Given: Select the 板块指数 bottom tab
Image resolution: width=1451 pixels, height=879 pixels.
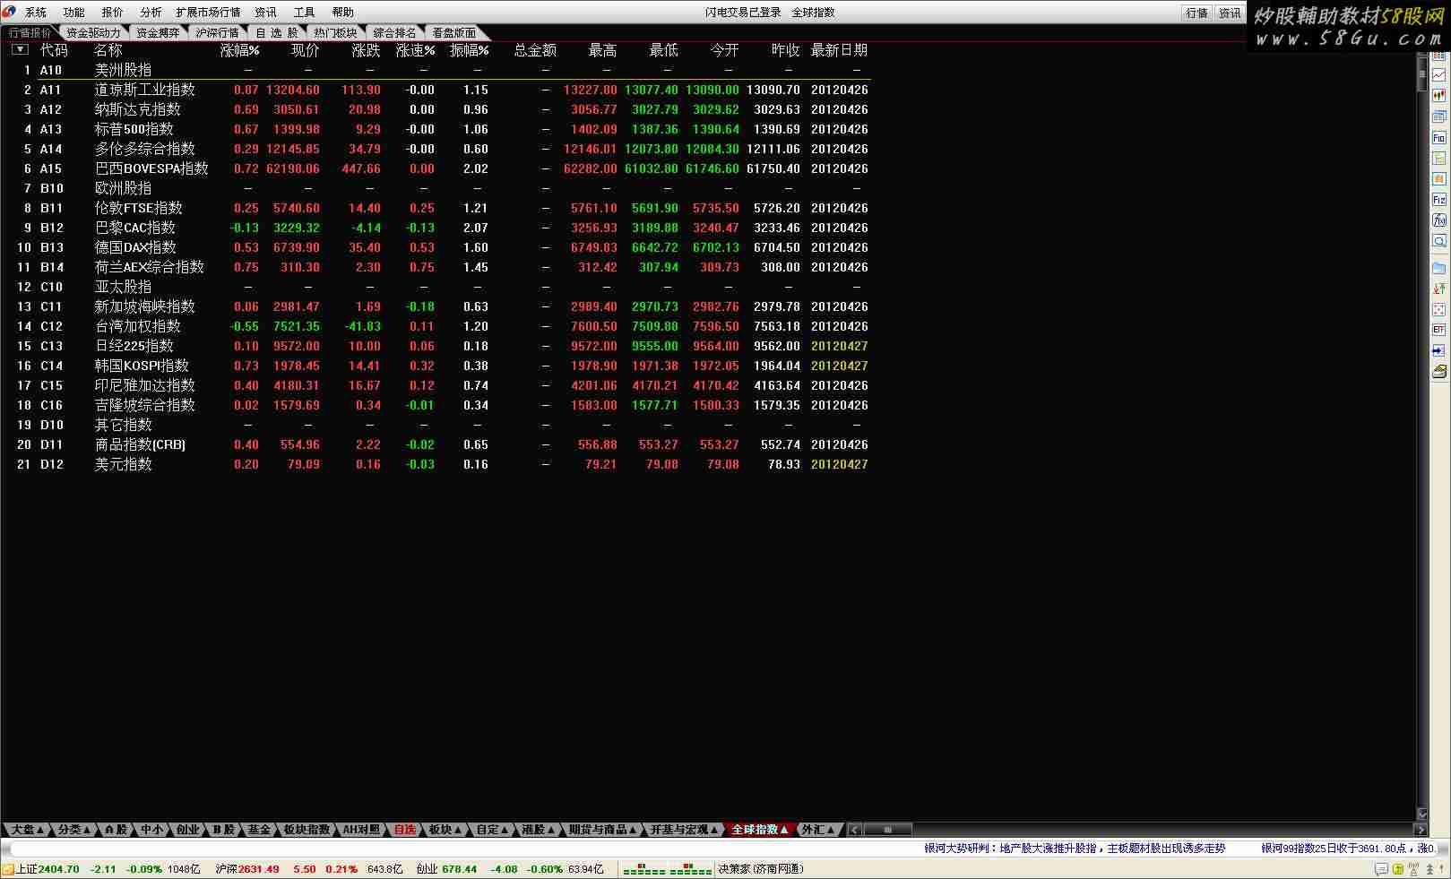Looking at the screenshot, I should click(x=307, y=830).
